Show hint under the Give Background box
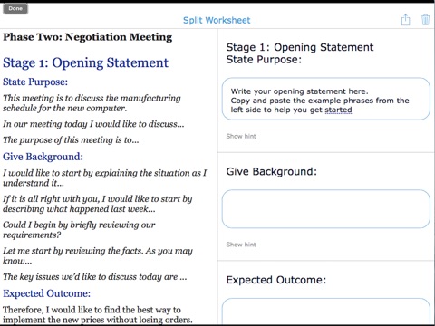The width and height of the screenshot is (435, 326). click(x=241, y=244)
